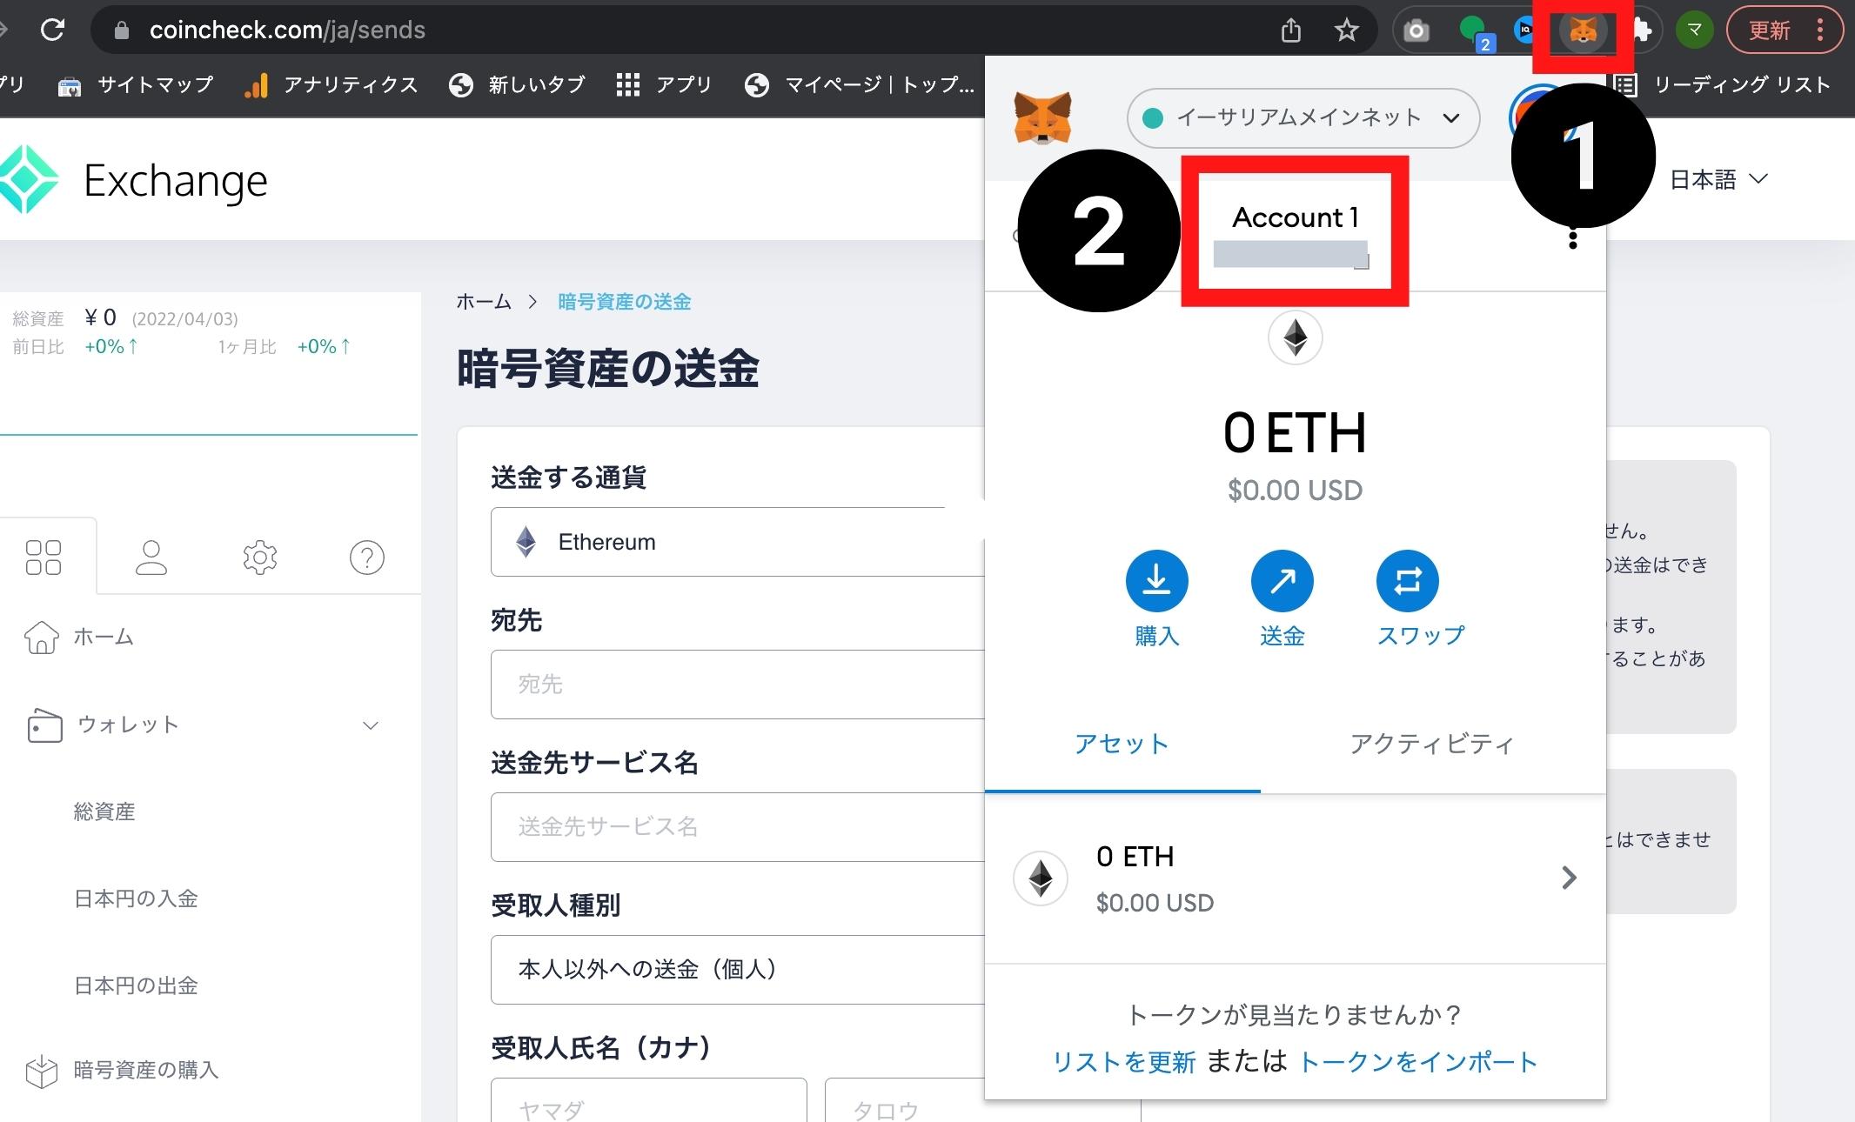Screen dimensions: 1855x1122
Task: Click the MetaMask fox logo in popup
Action: pos(1042,118)
